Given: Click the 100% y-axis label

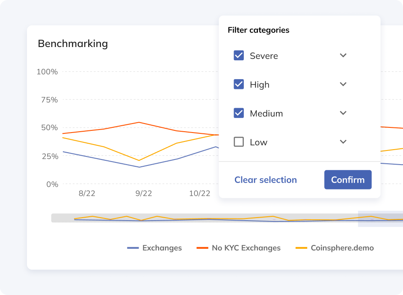Looking at the screenshot, I should pyautogui.click(x=47, y=71).
